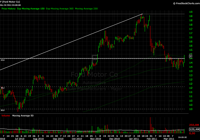The image size is (200, 140).
Task: Click the 04:00:00 time label at bottom right
Action: (182, 137)
